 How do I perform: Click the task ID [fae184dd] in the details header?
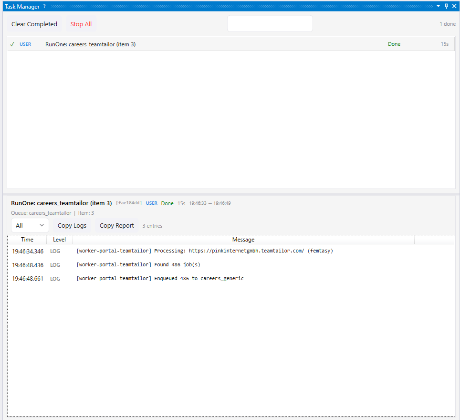(x=129, y=203)
